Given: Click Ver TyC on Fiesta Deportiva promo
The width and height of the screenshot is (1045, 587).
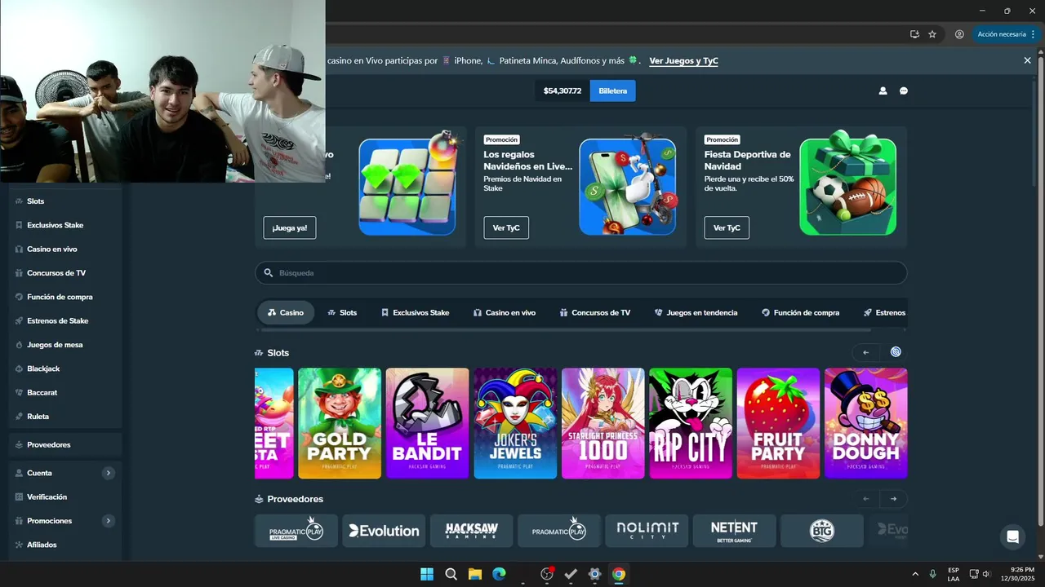Looking at the screenshot, I should pyautogui.click(x=727, y=227).
